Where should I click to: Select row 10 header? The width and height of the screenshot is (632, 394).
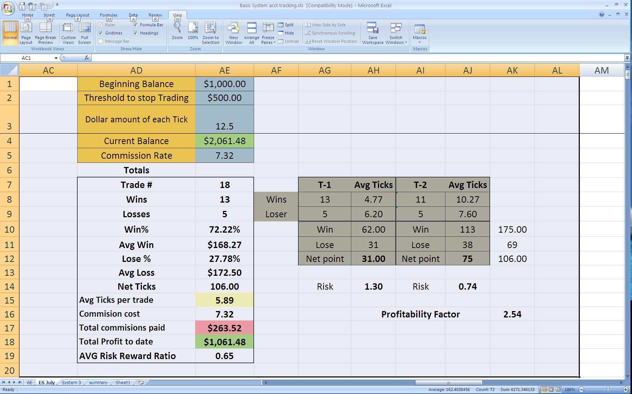pyautogui.click(x=9, y=229)
